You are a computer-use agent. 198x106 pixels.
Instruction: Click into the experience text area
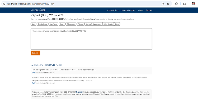click(91, 39)
